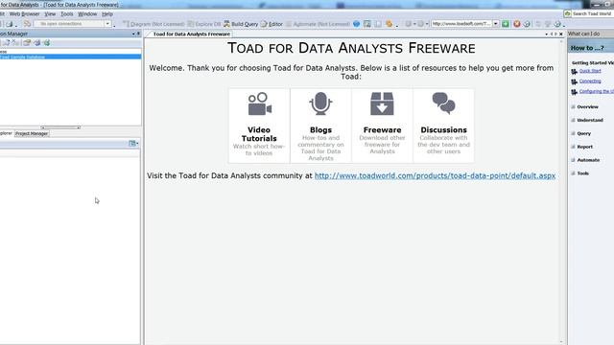
Task: Open the Discussions card
Action: click(x=443, y=126)
